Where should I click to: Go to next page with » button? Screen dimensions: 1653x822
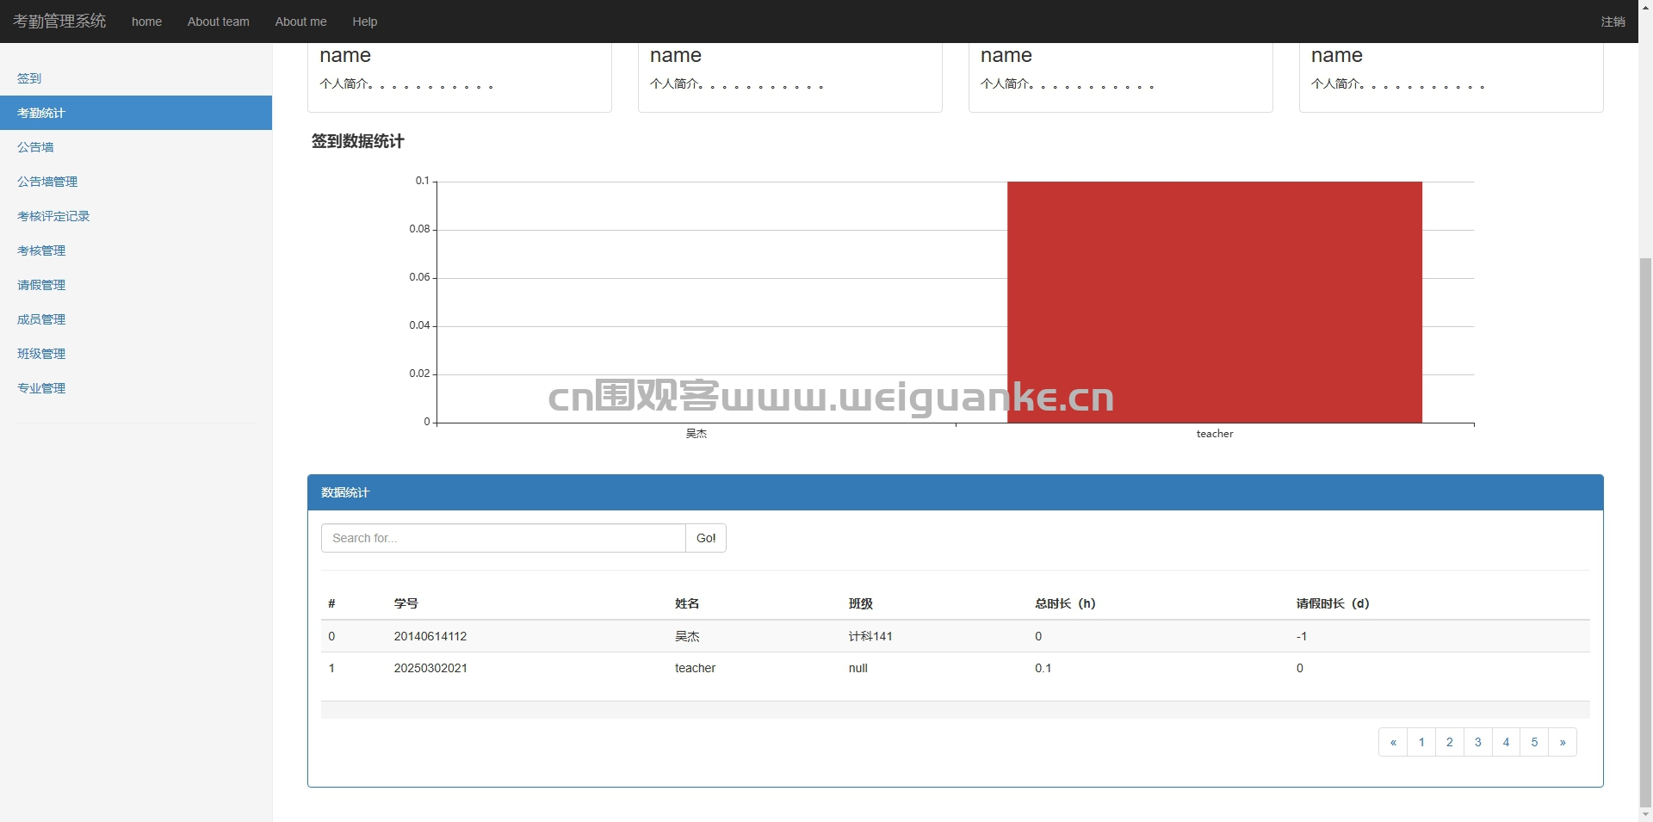tap(1563, 742)
